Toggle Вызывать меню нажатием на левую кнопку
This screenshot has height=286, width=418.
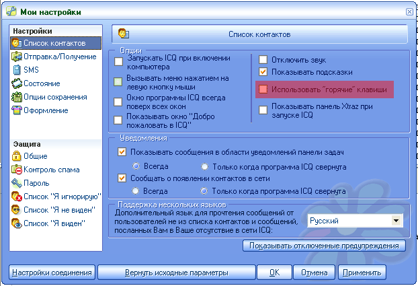coord(118,81)
